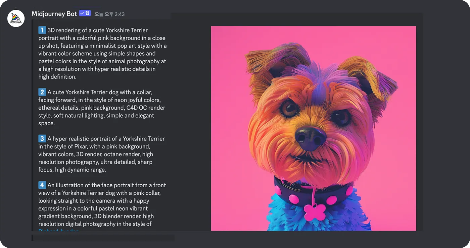This screenshot has height=248, width=470.
Task: Open the Midjourney Bot sailboat avatar
Action: click(16, 18)
